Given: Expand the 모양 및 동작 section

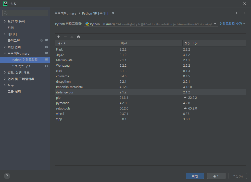Looking at the screenshot, I should [x=5, y=21].
